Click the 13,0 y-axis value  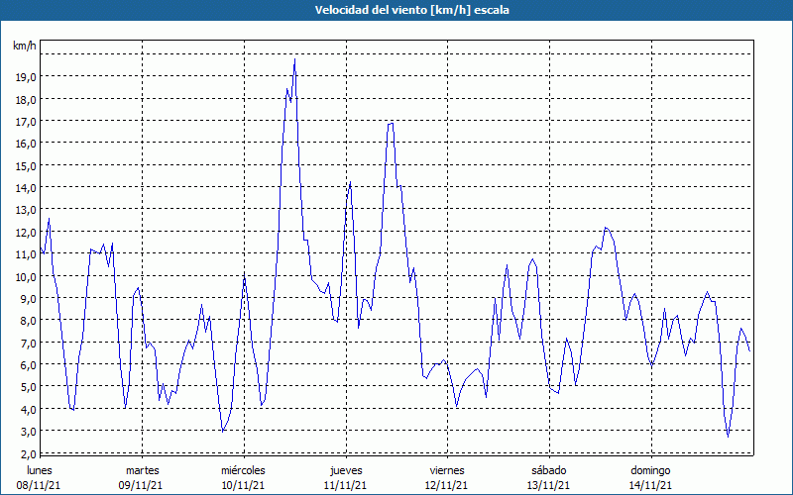click(26, 210)
